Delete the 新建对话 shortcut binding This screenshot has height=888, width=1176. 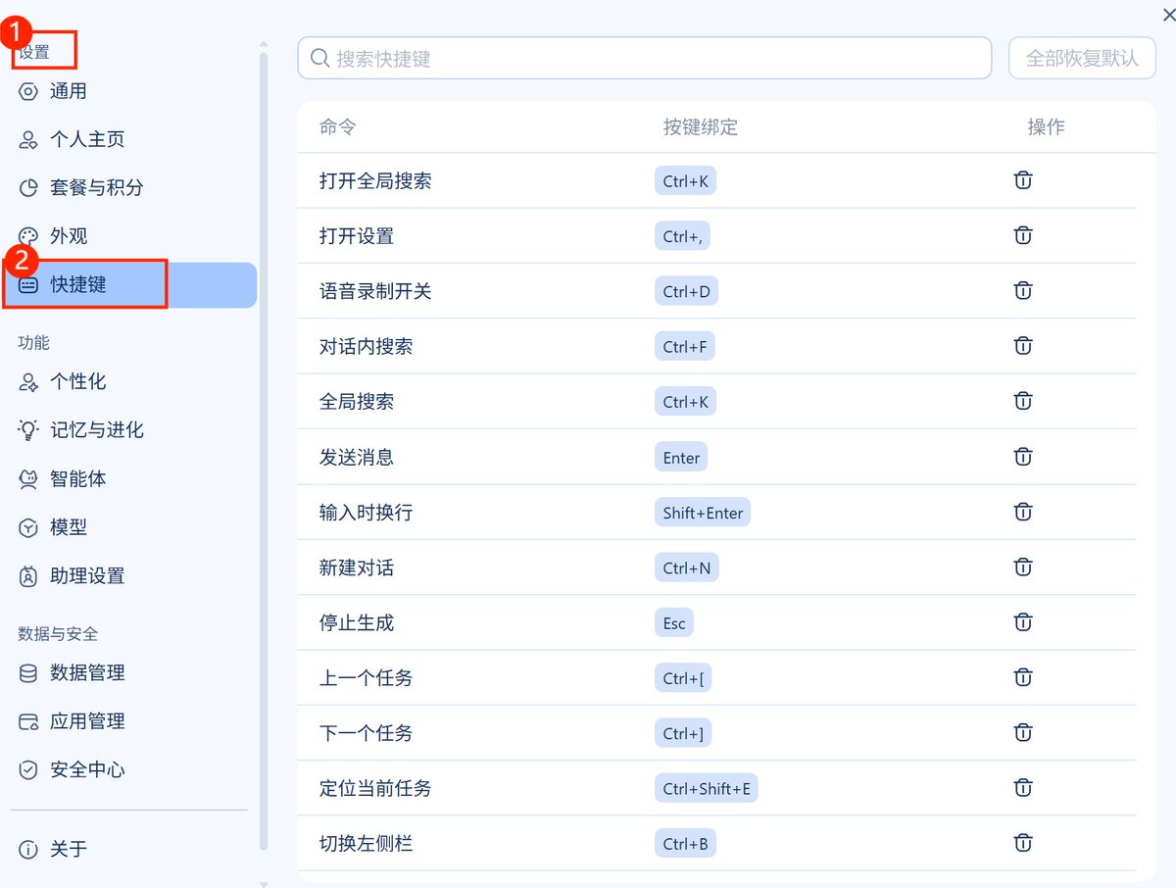1023,567
